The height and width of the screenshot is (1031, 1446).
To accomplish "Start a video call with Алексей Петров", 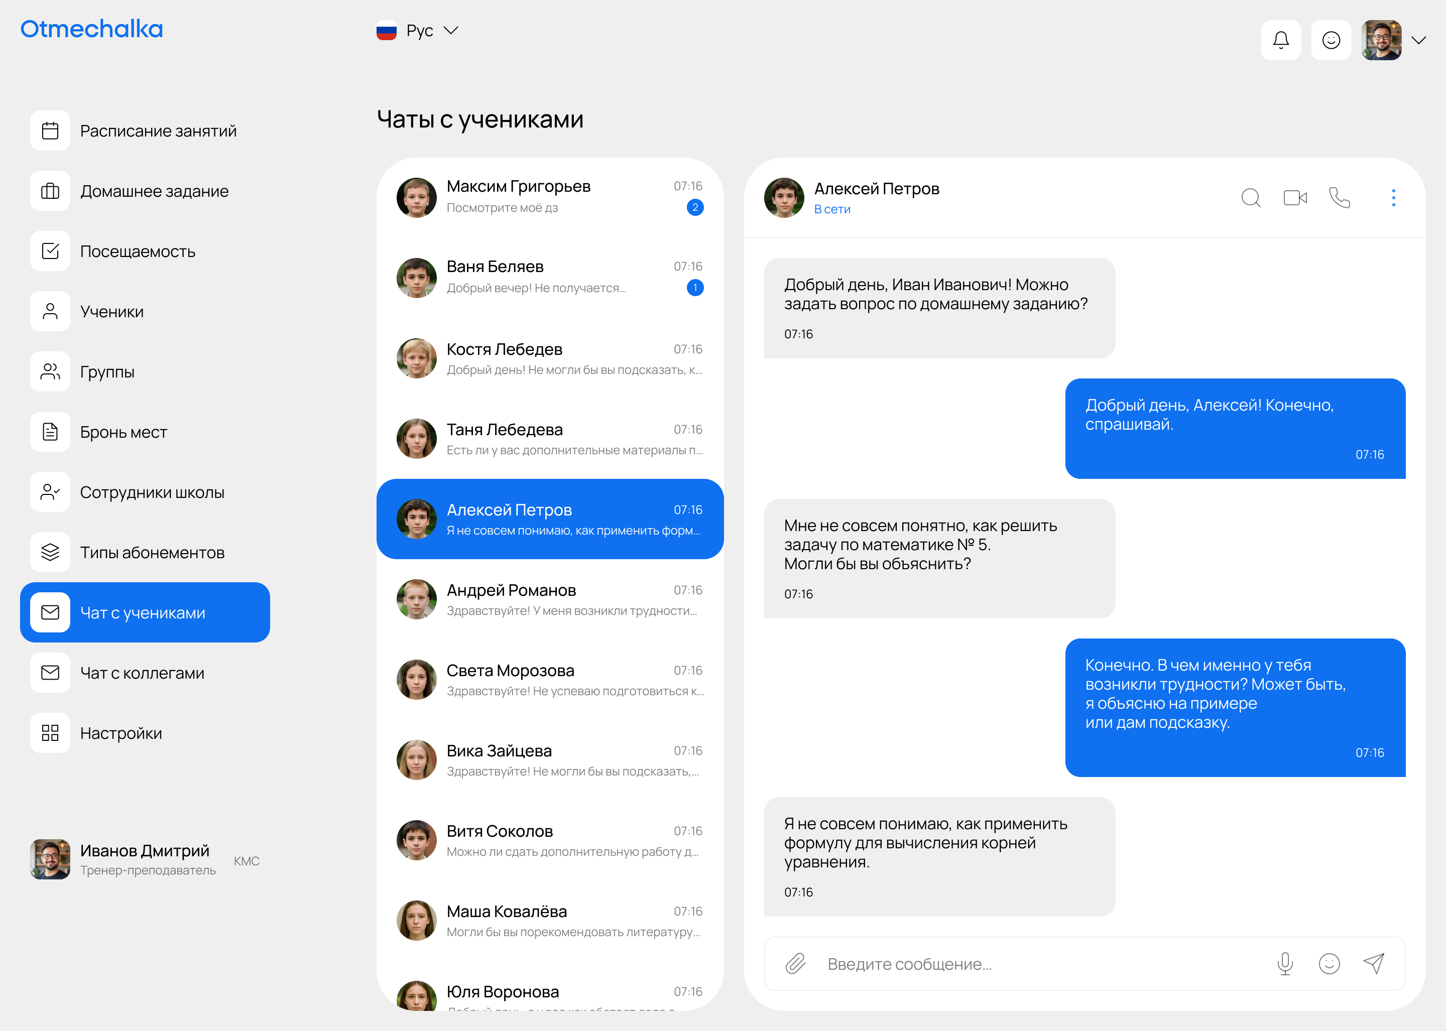I will pos(1295,198).
